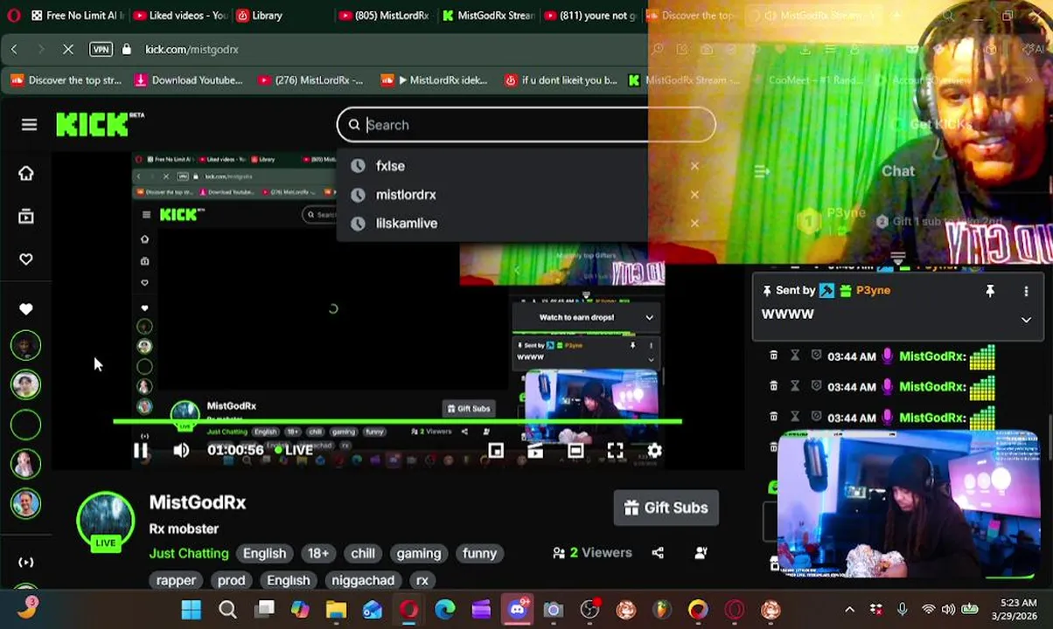
Task: Click the 'prod' tag
Action: point(231,580)
